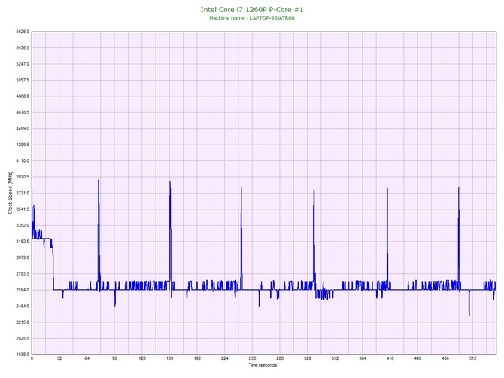Click the 512 tick on time axis
This screenshot has height=378, width=504.
(x=473, y=358)
